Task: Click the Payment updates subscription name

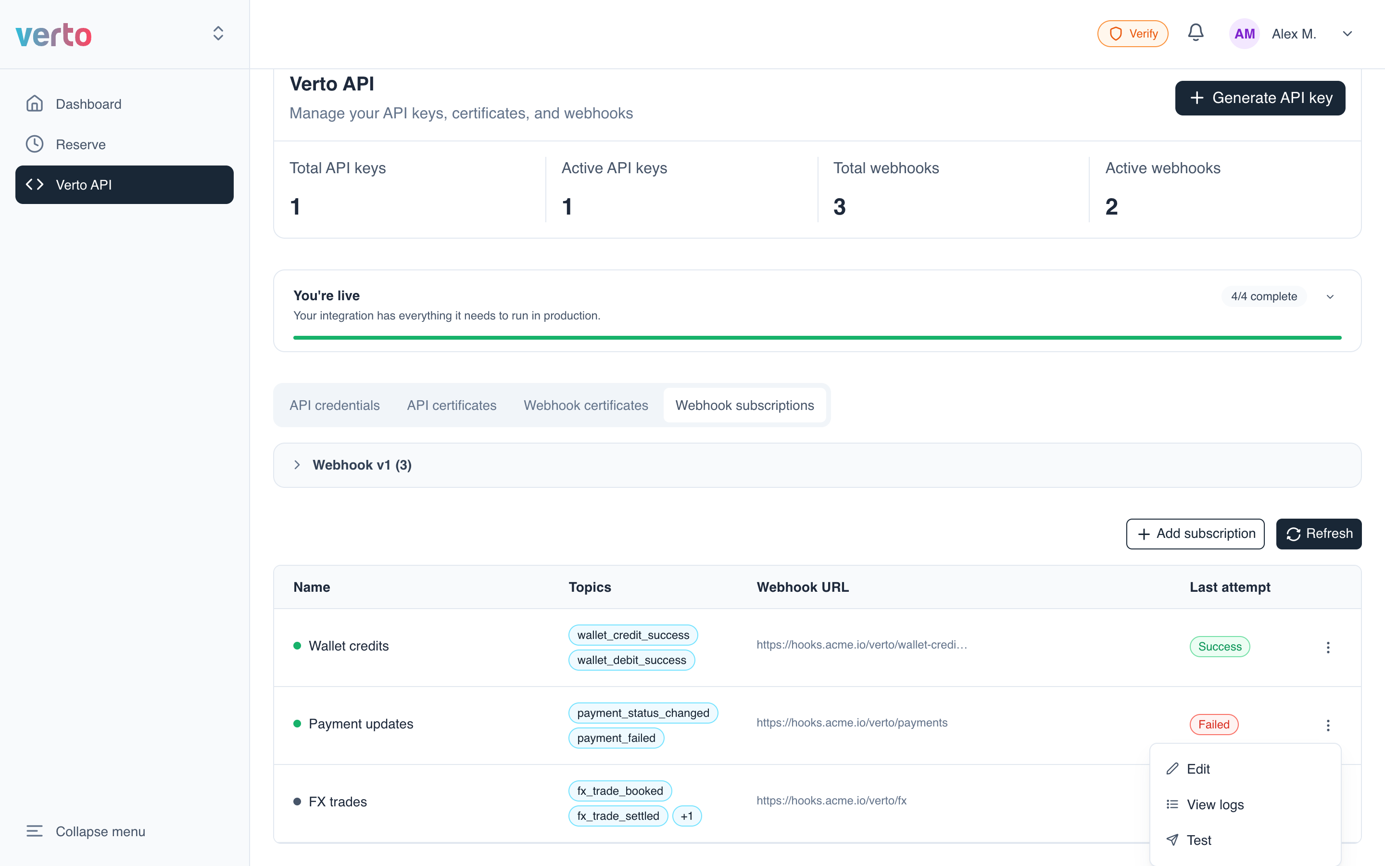Action: pyautogui.click(x=361, y=724)
